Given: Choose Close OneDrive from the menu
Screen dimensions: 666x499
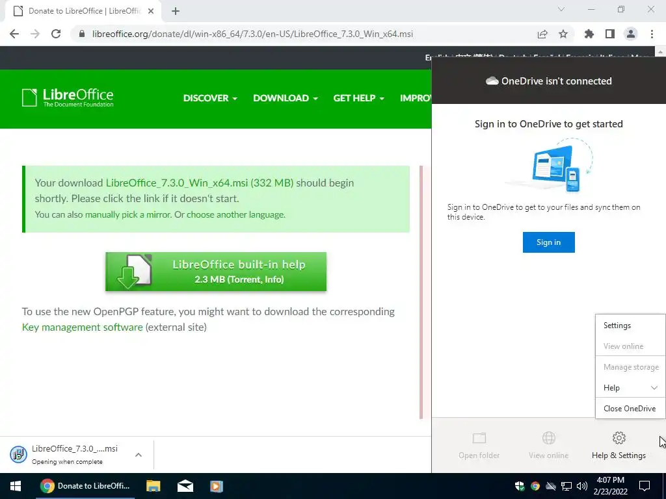Looking at the screenshot, I should click(630, 409).
